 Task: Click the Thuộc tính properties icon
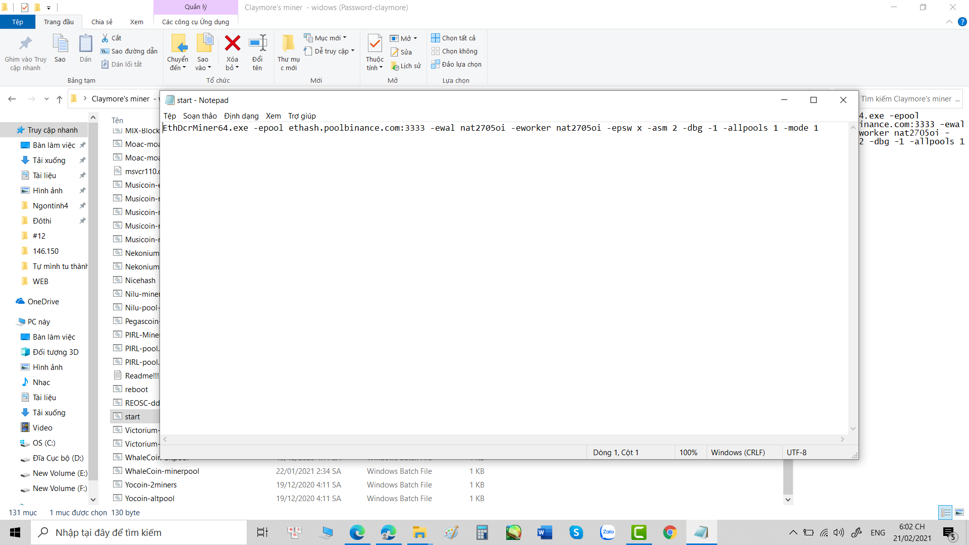click(x=374, y=44)
